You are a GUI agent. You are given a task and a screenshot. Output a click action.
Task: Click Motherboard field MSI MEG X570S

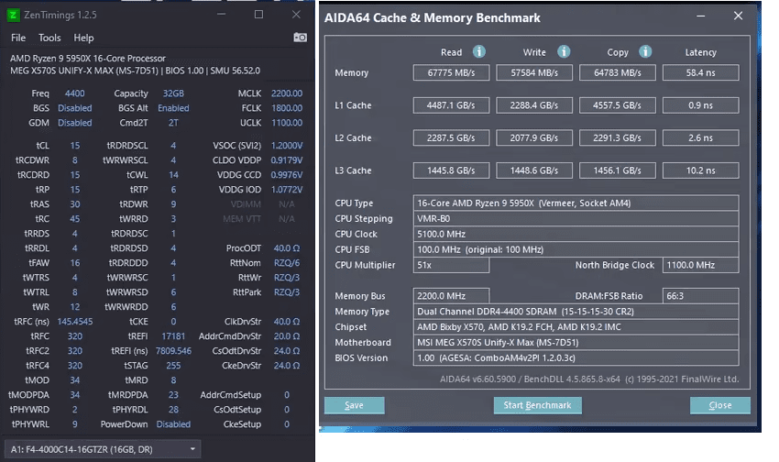pyautogui.click(x=576, y=342)
